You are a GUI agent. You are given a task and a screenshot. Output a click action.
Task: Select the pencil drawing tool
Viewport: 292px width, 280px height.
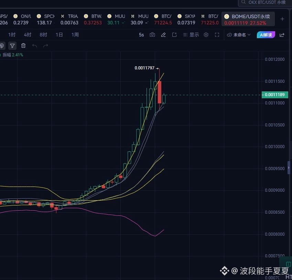click(x=163, y=35)
